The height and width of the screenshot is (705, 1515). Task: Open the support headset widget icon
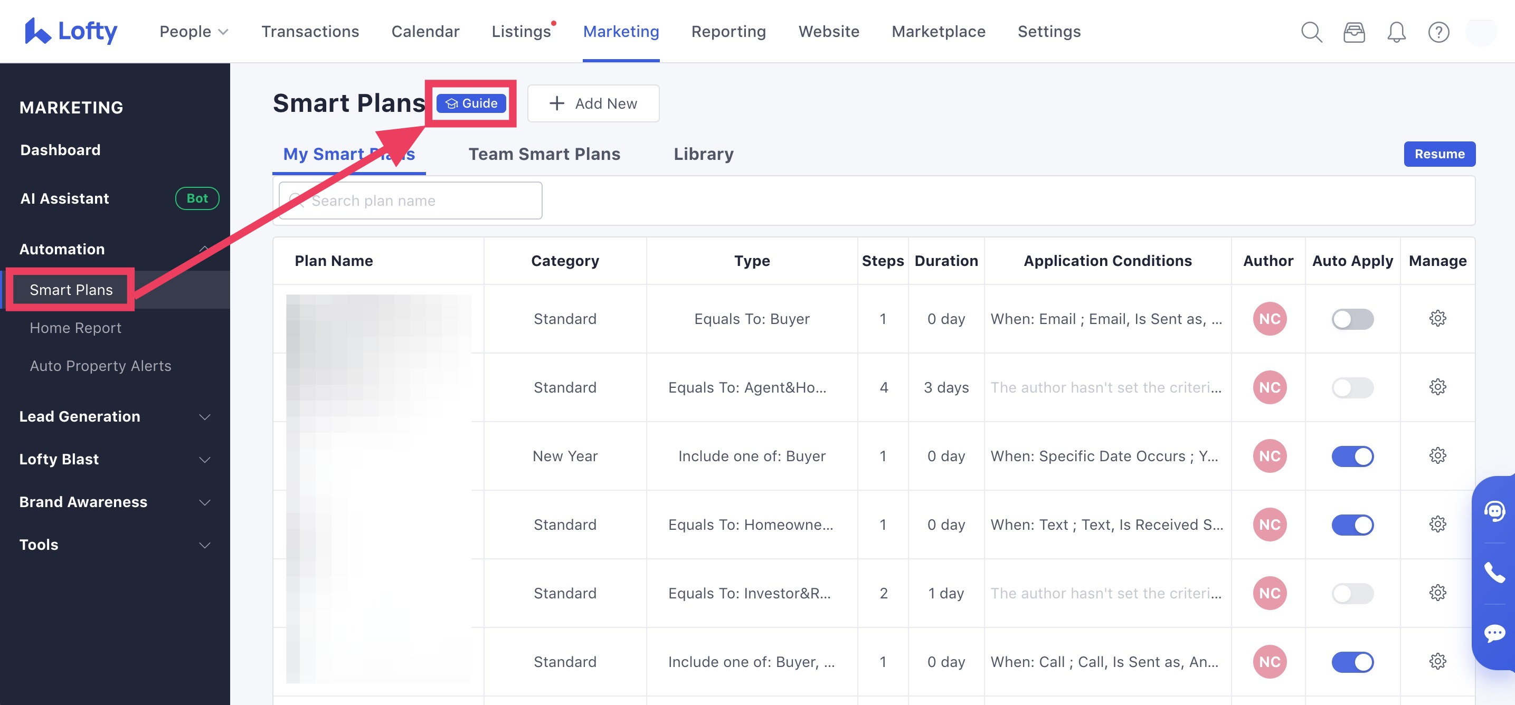[1494, 510]
